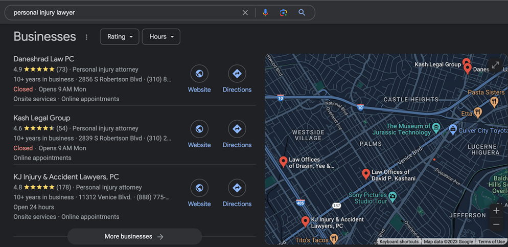Open the three-dot menu next to Businesses
The width and height of the screenshot is (508, 247).
pos(86,37)
